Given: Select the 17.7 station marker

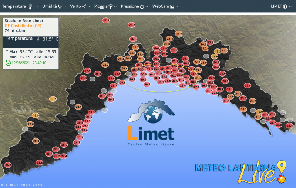Looking at the screenshot, I should 53,99.
